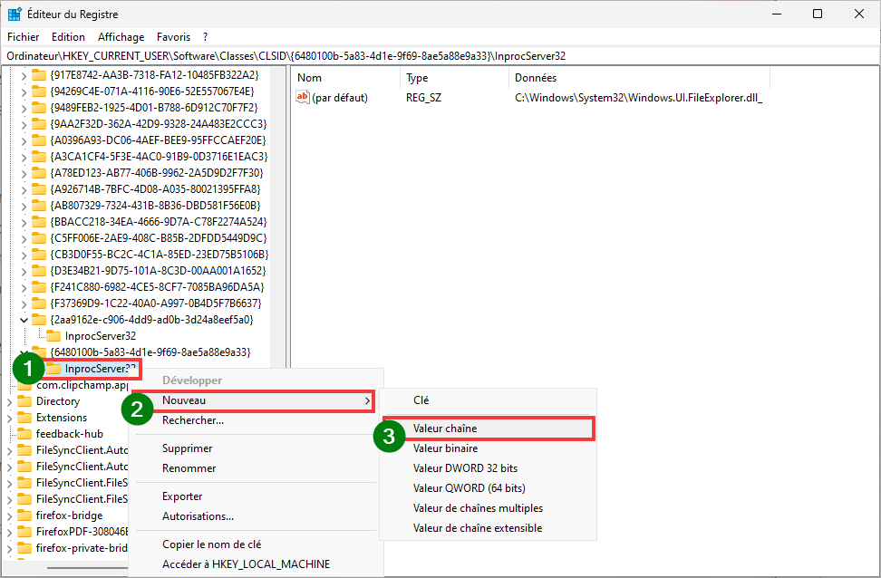Select folder icon of {F37369D9-1C22-40A0-A997-0B4D5F7B6637}
This screenshot has width=881, height=578.
click(39, 303)
